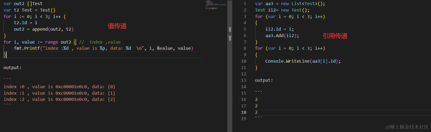The height and width of the screenshot is (132, 431).
Task: Click the output '2' on current line 18
Action: pyautogui.click(x=256, y=112)
